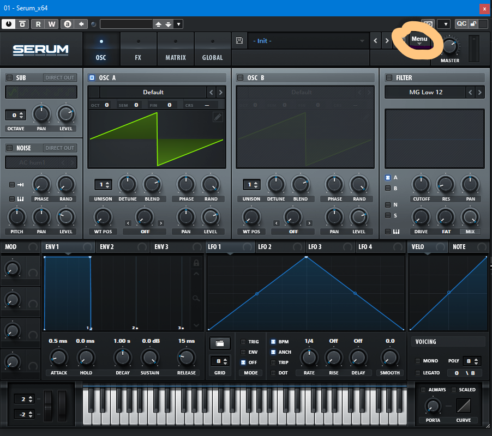
Task: Go to the next preset arrow
Action: pyautogui.click(x=387, y=41)
